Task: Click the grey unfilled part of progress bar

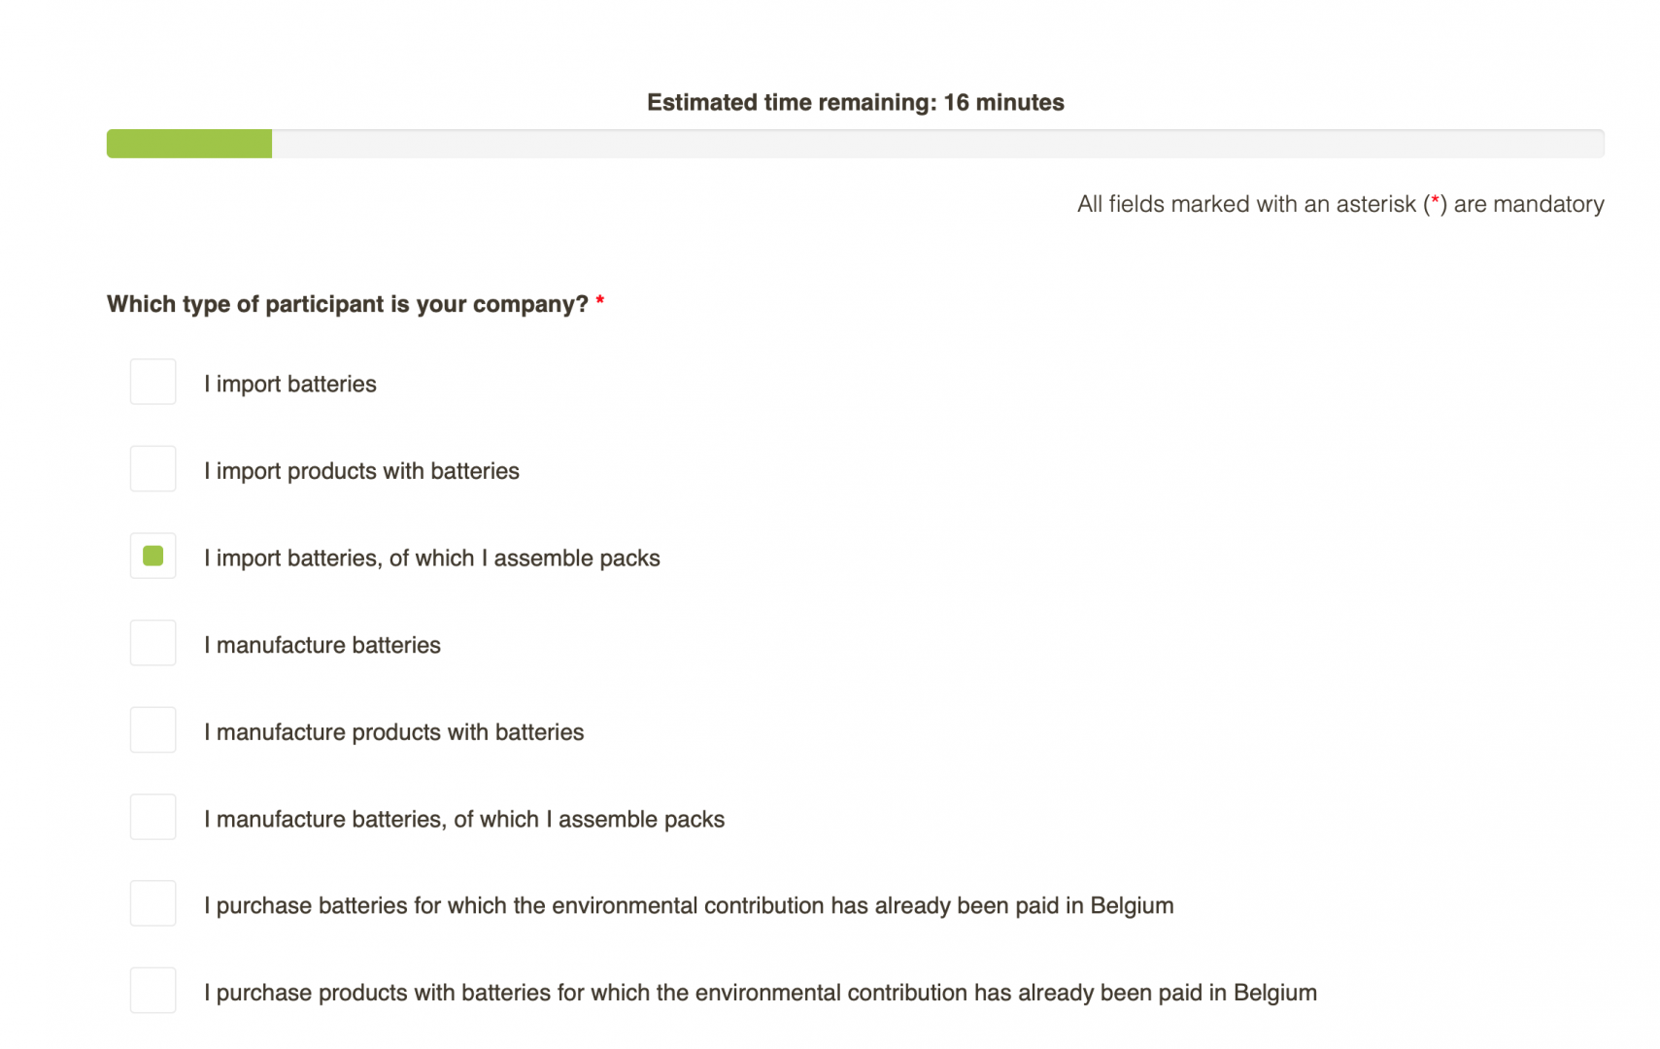Action: coord(938,144)
